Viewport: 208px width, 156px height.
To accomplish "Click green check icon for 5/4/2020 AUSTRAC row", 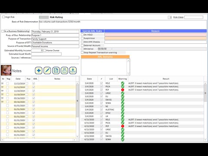I will (123, 110).
